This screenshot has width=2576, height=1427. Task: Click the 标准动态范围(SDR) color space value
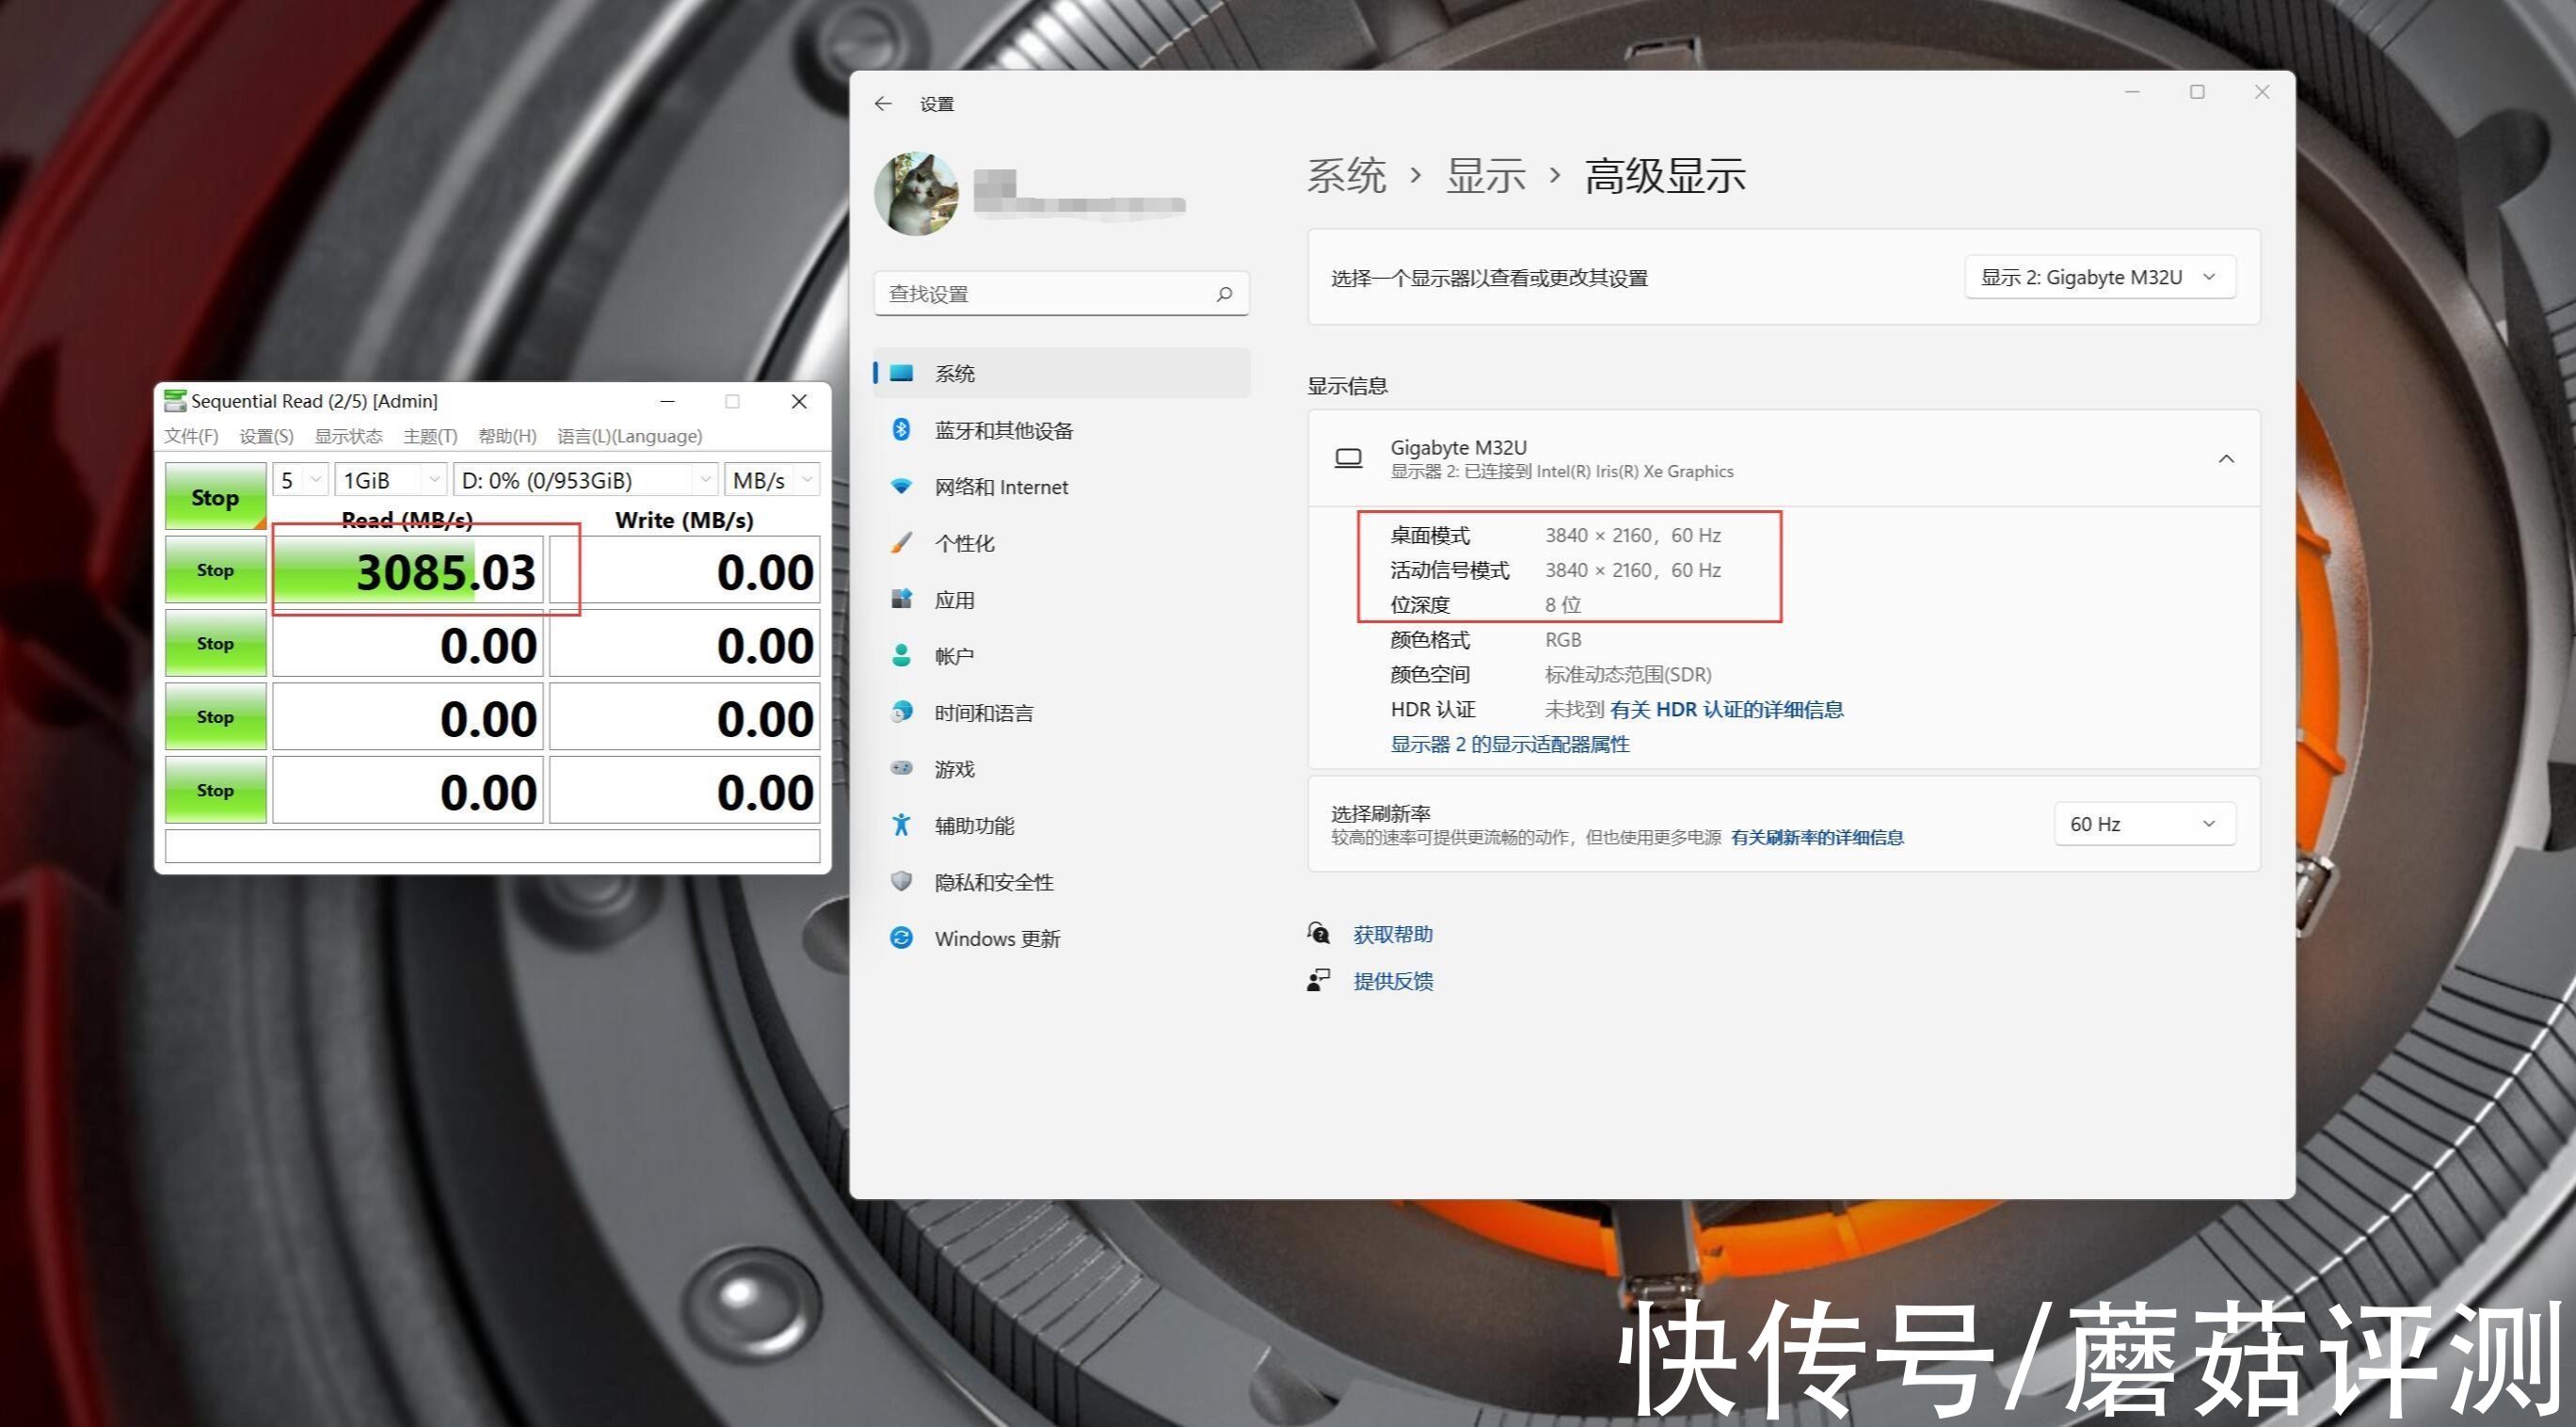1628,674
